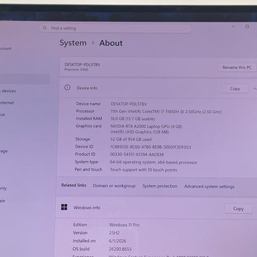The width and height of the screenshot is (257, 257).
Task: Open the devices sidebar category
Action: pos(8,91)
